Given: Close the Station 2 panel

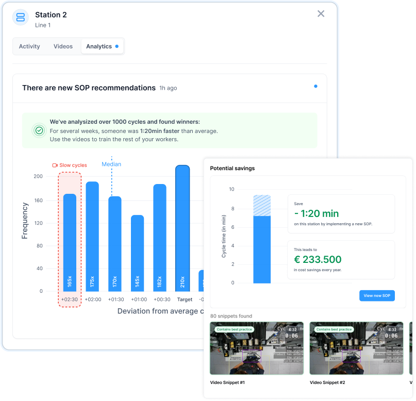Looking at the screenshot, I should (321, 14).
